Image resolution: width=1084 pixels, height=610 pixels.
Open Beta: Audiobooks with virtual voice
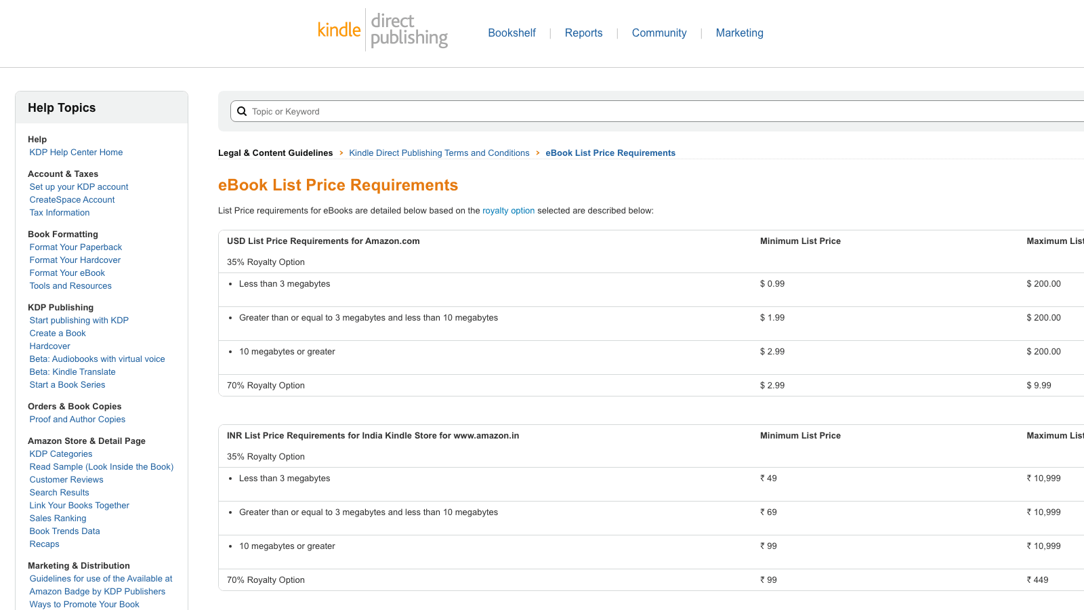tap(97, 359)
